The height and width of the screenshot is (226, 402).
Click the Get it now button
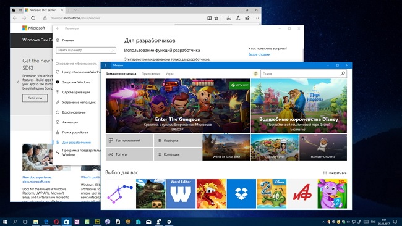[x=35, y=98]
